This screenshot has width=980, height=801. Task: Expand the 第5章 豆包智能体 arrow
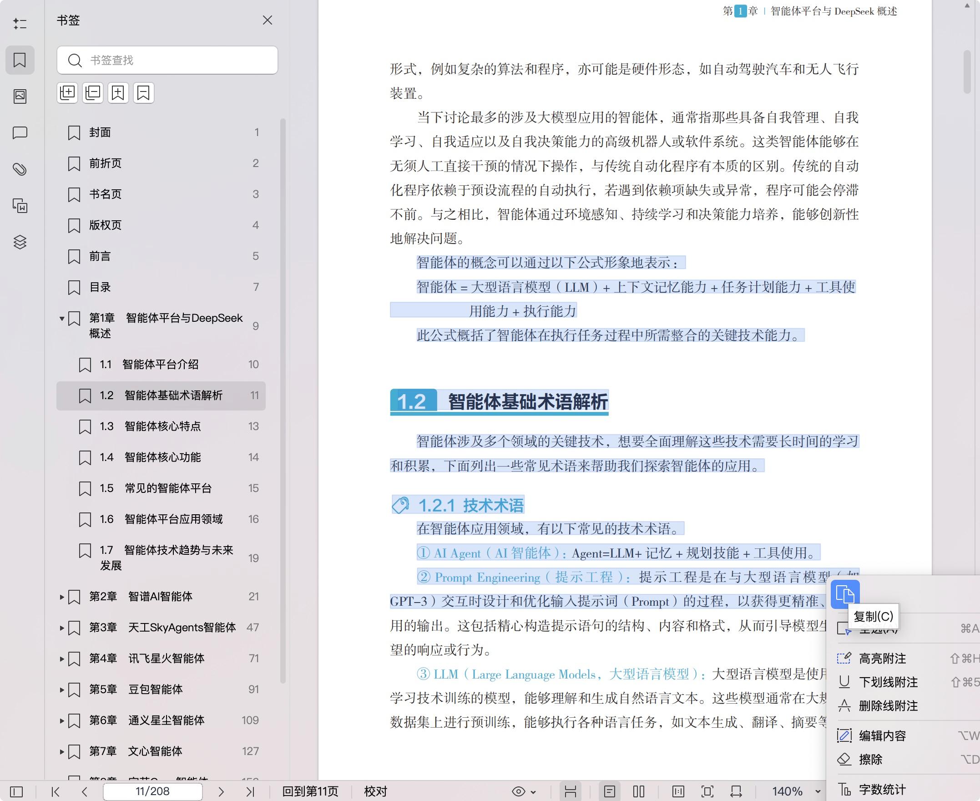(x=62, y=689)
